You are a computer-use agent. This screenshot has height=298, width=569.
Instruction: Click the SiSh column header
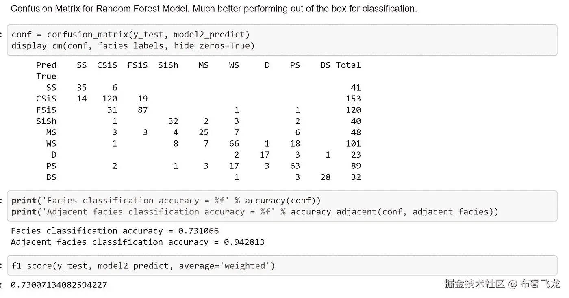click(168, 65)
